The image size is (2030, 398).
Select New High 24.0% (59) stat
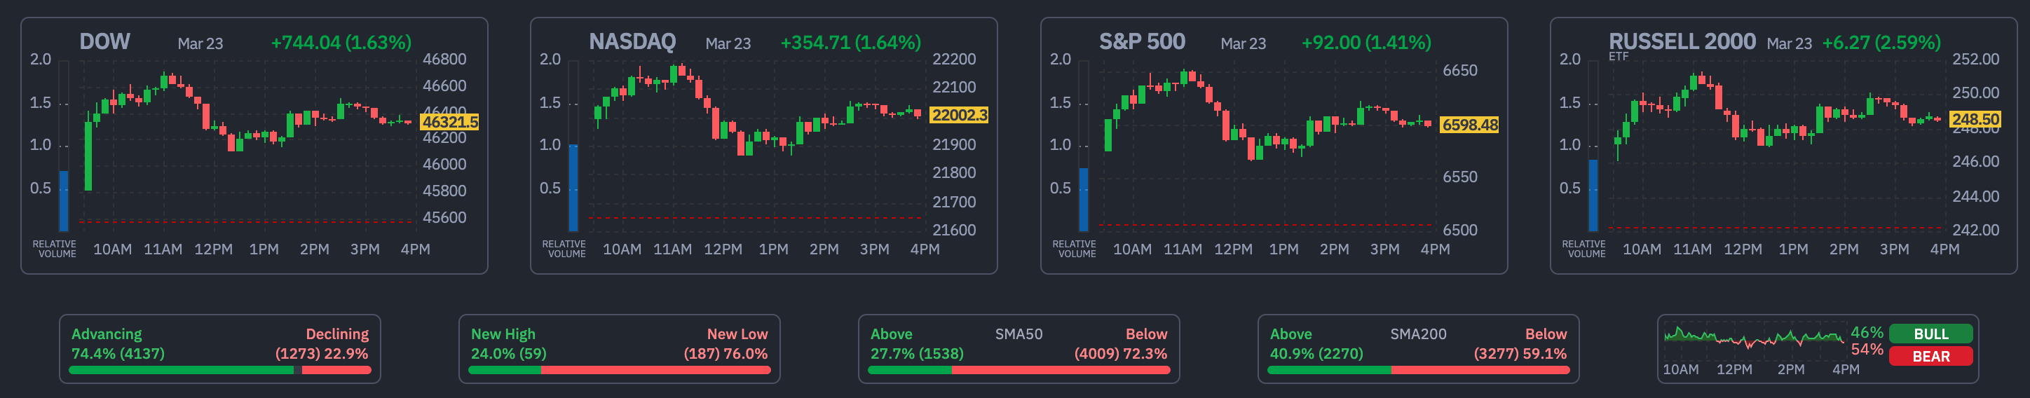(508, 343)
